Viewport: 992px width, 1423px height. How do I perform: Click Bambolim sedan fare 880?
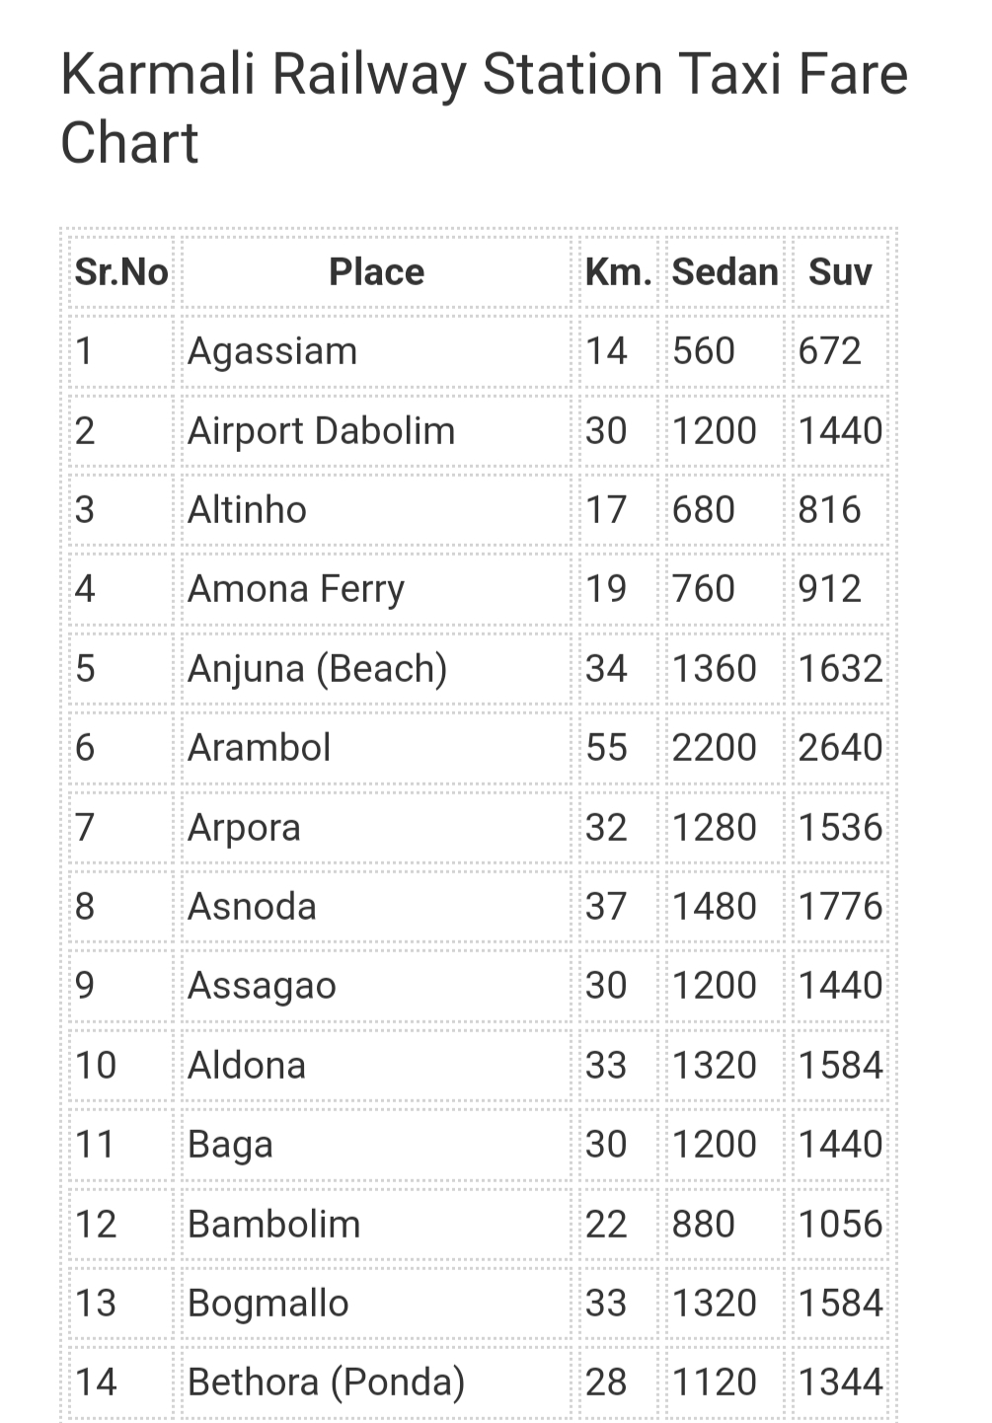[704, 1225]
